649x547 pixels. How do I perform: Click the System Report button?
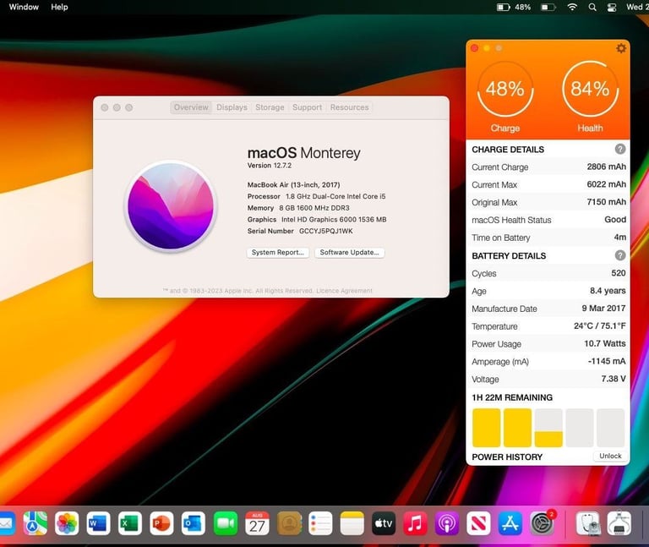point(278,253)
